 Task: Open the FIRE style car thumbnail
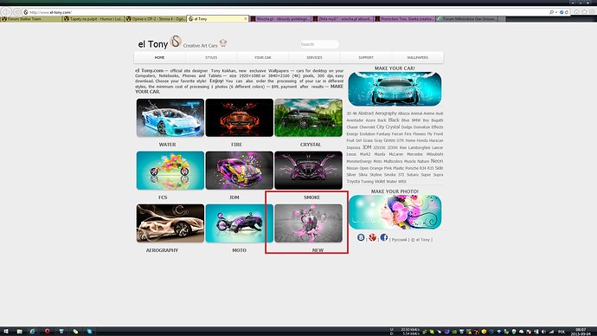tap(239, 118)
